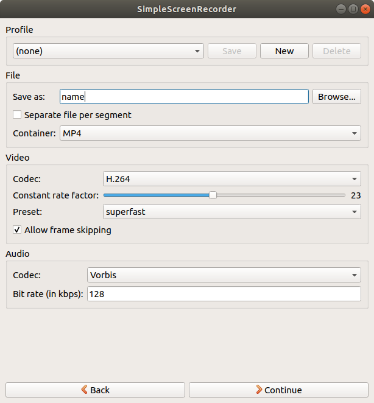Image resolution: width=374 pixels, height=403 pixels.
Task: Open the Preset dropdown showing superfast
Action: pos(231,211)
